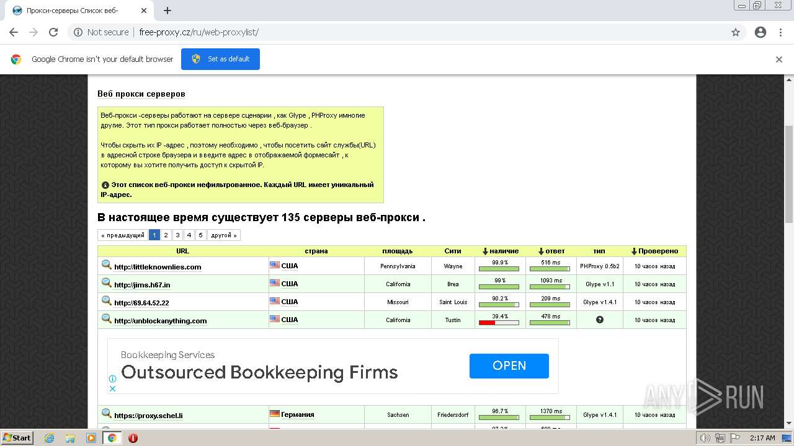Viewport: 794px width, 446px height.
Task: Click US flag in littleknownlies.com row
Action: point(275,265)
